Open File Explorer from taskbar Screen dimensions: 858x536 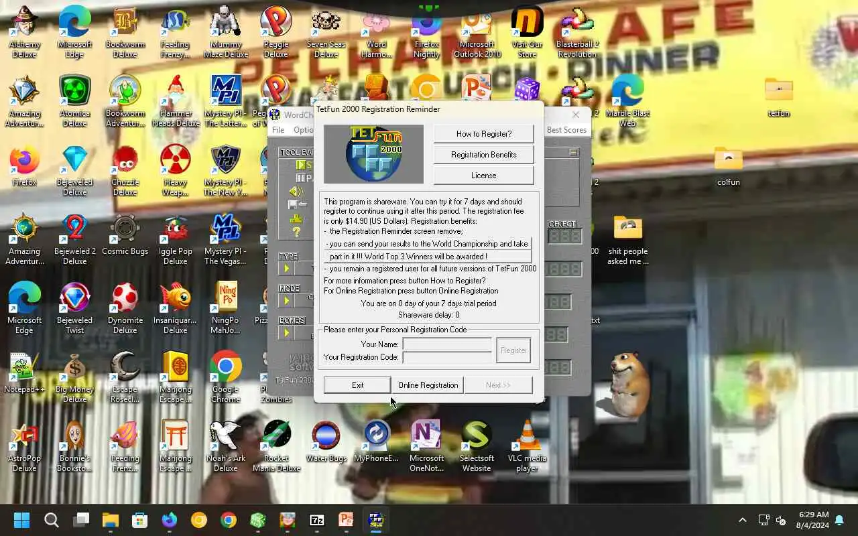[x=110, y=520]
